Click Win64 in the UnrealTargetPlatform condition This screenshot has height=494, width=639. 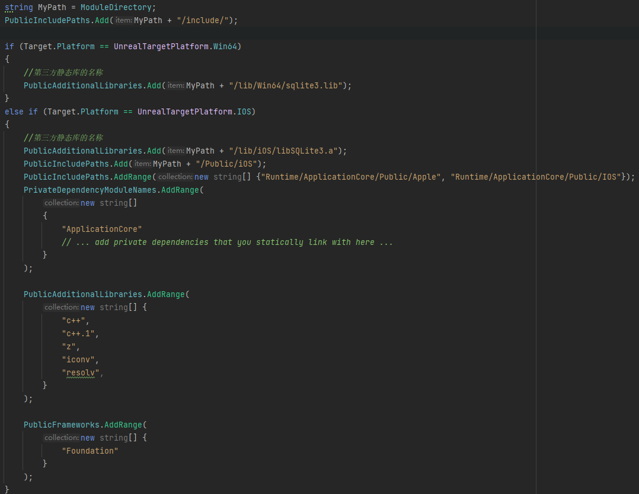228,46
